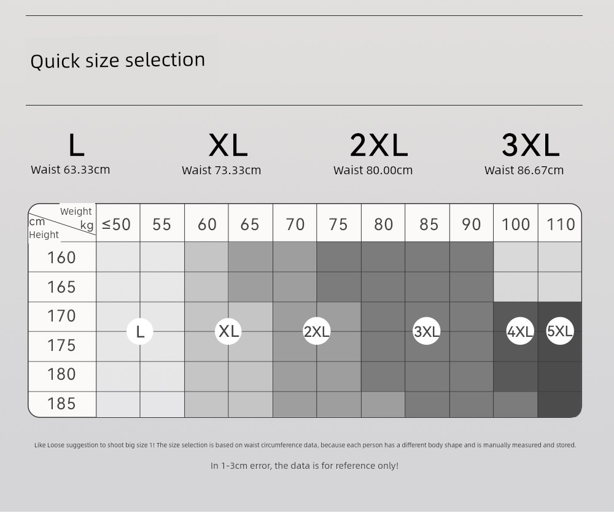The image size is (614, 524).
Task: Click the Weight kg corner header cell
Action: [62, 223]
